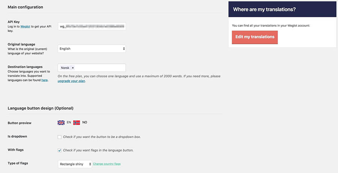Enable the 'Is dropdown' checkbox
The width and height of the screenshot is (338, 173).
tap(59, 137)
